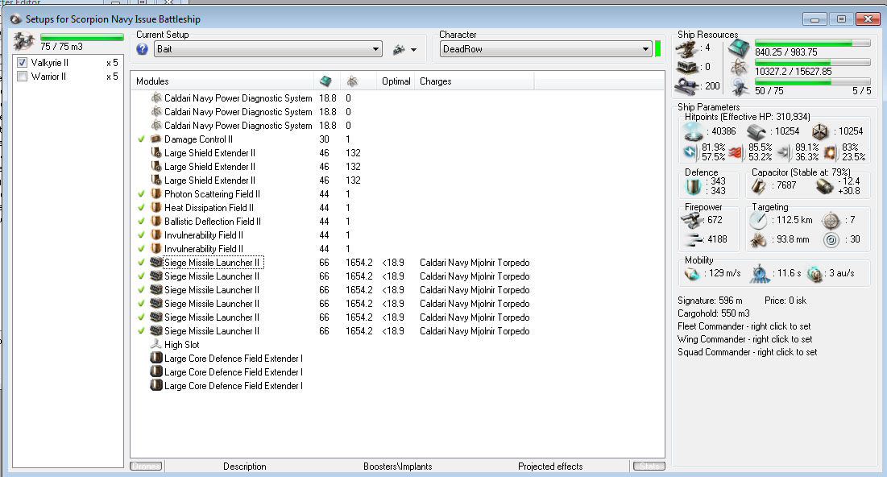The width and height of the screenshot is (887, 477).
Task: Toggle last Siege Missile Launcher II checkmark
Action: pos(142,331)
